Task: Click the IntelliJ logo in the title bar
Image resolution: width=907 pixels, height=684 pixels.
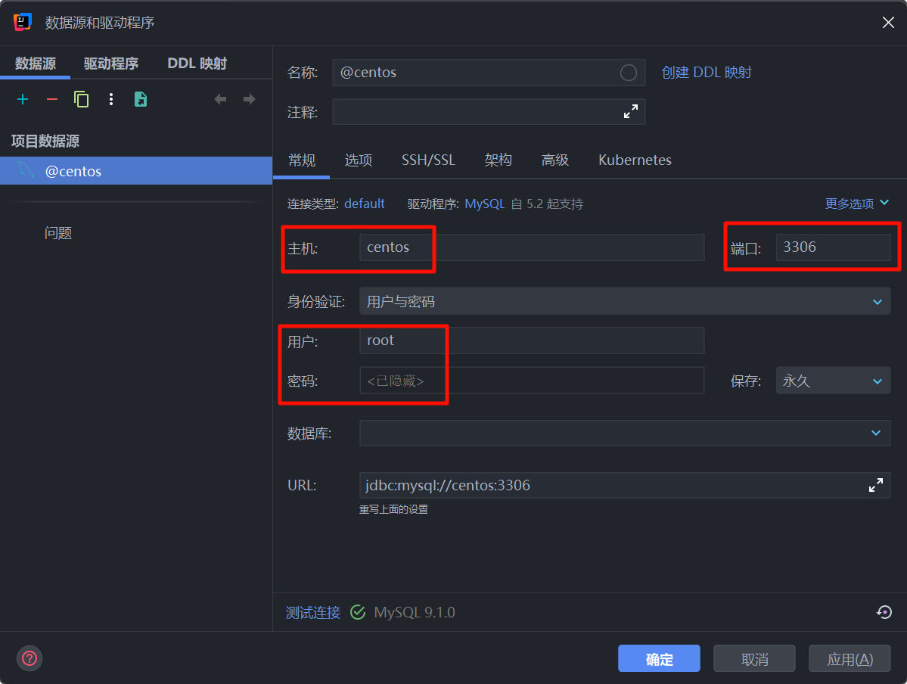Action: pos(23,23)
